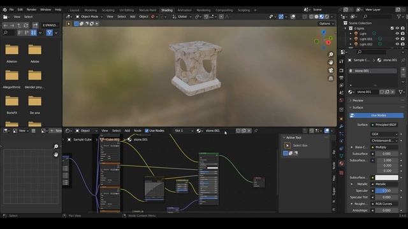Click duplicate material icon beside stone.001 in properties
This screenshot has height=229, width=408.
[x=387, y=92]
